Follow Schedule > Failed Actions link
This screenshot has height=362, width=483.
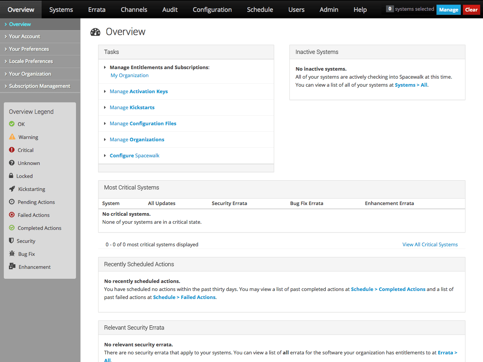[x=184, y=297]
